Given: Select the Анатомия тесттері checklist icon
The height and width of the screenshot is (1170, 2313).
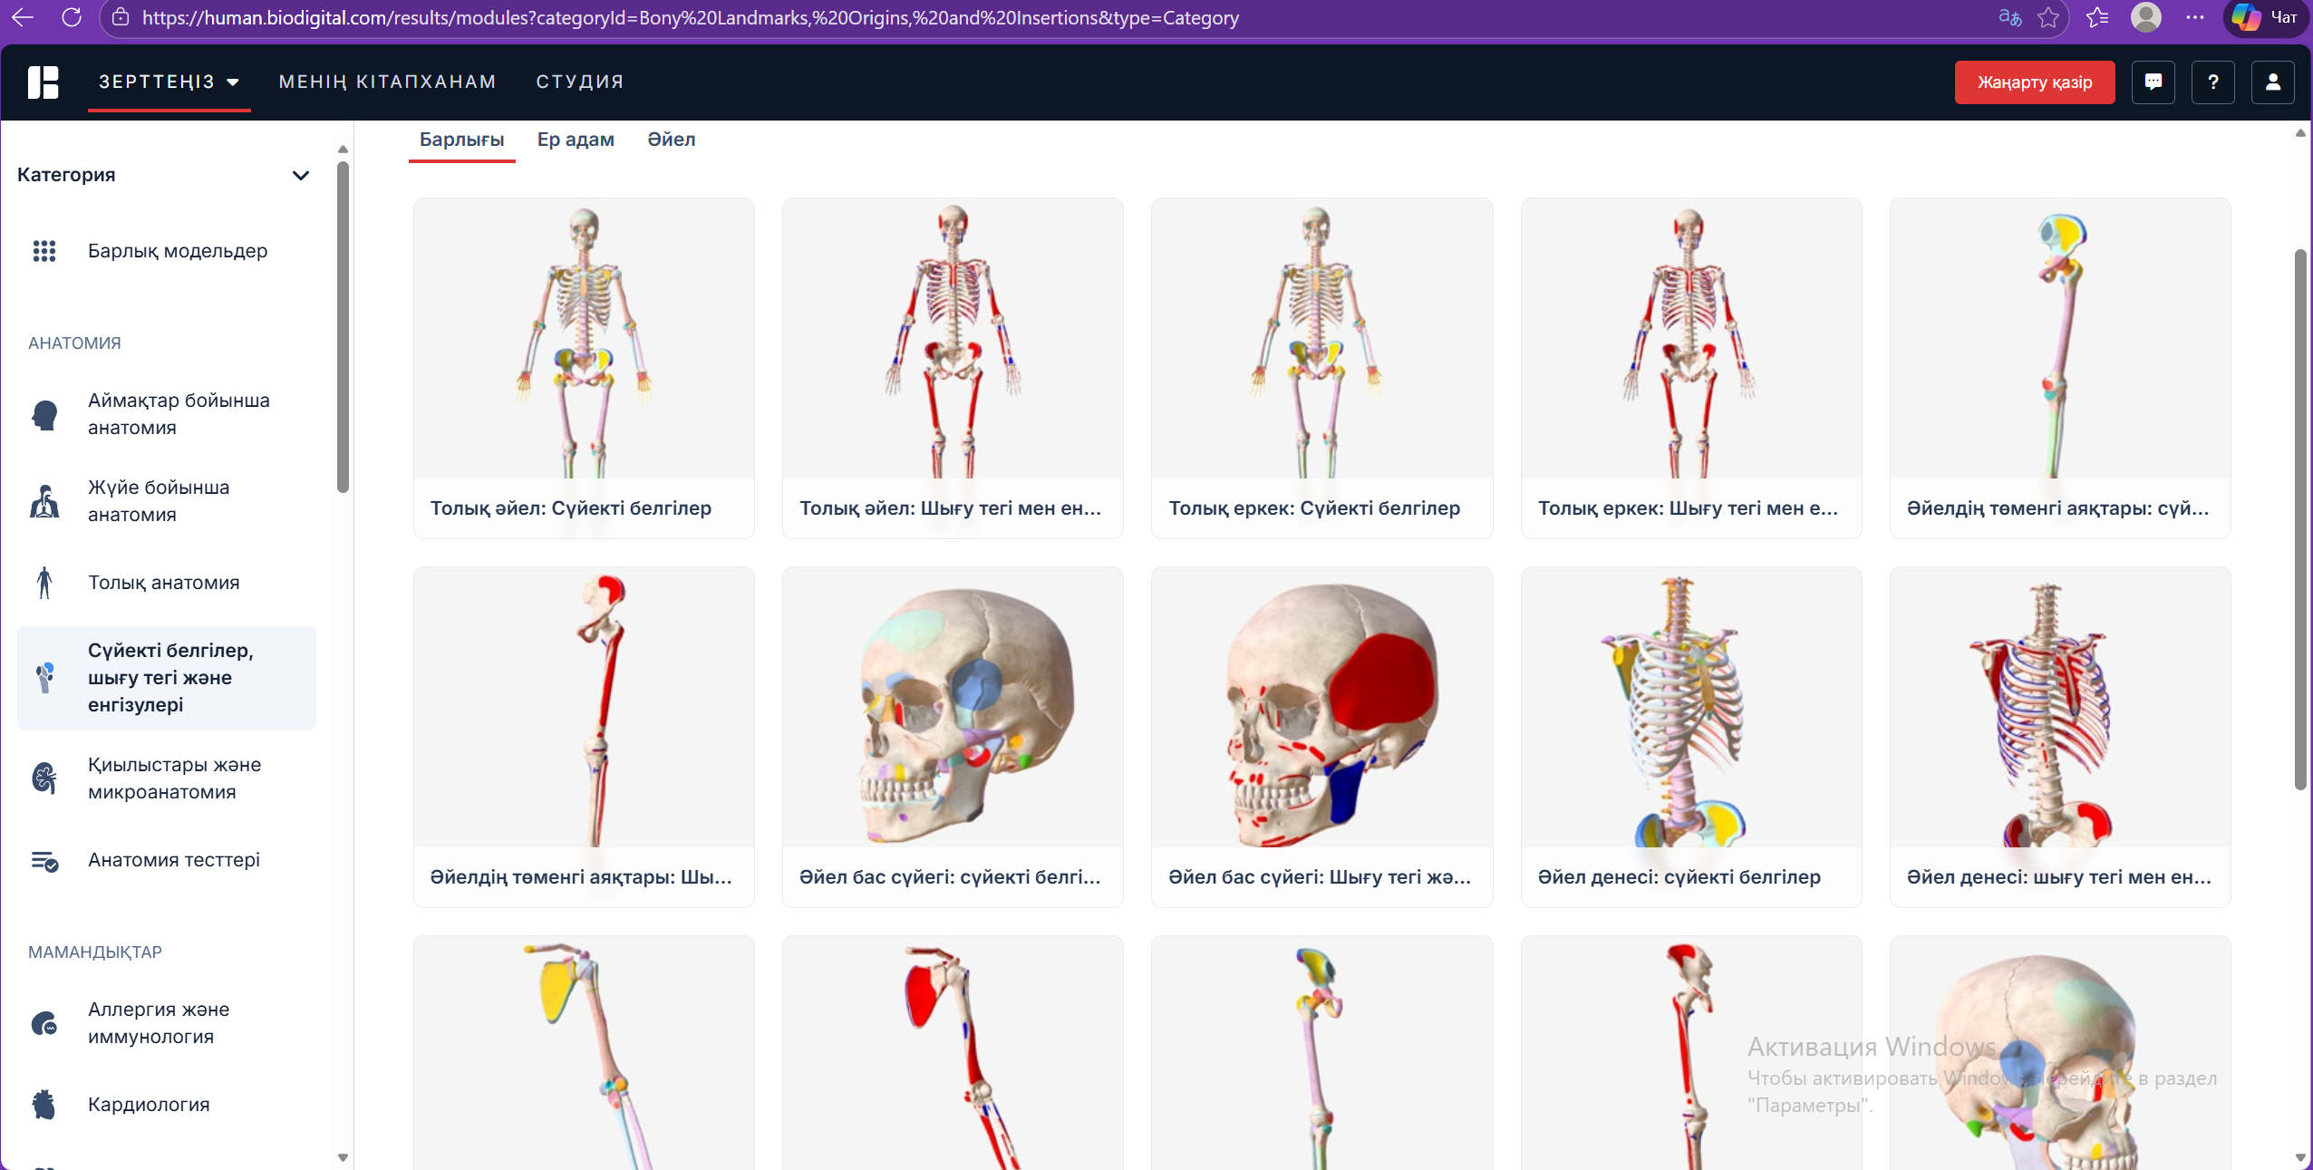Looking at the screenshot, I should coord(44,860).
